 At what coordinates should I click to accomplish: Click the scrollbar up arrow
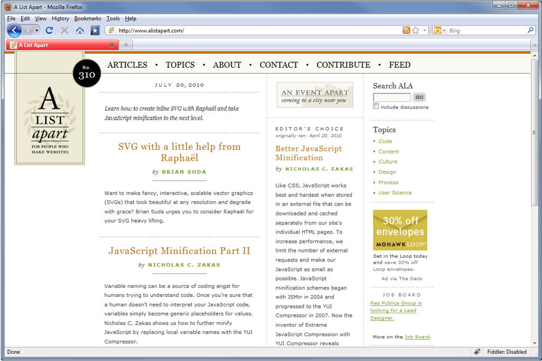535,56
